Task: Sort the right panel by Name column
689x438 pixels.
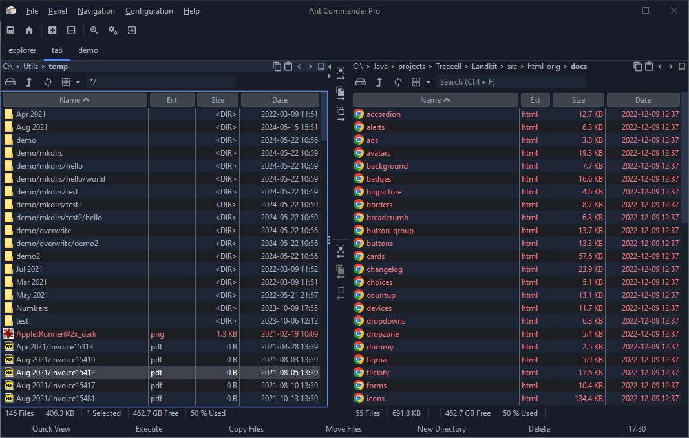Action: (435, 100)
